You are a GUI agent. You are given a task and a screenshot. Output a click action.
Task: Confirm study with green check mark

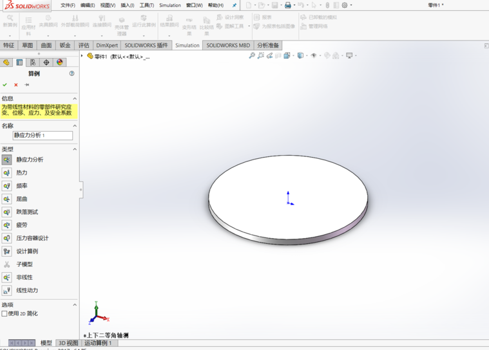tap(5, 85)
